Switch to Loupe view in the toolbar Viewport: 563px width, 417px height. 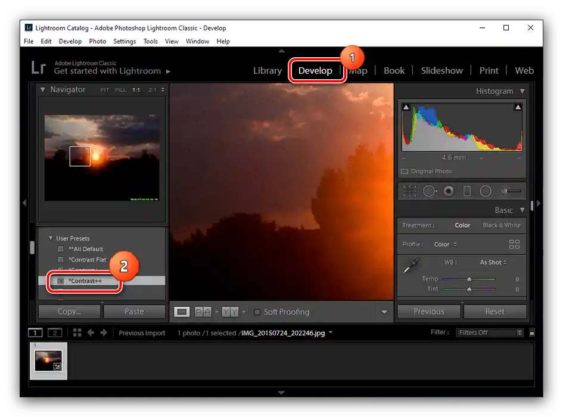point(182,312)
